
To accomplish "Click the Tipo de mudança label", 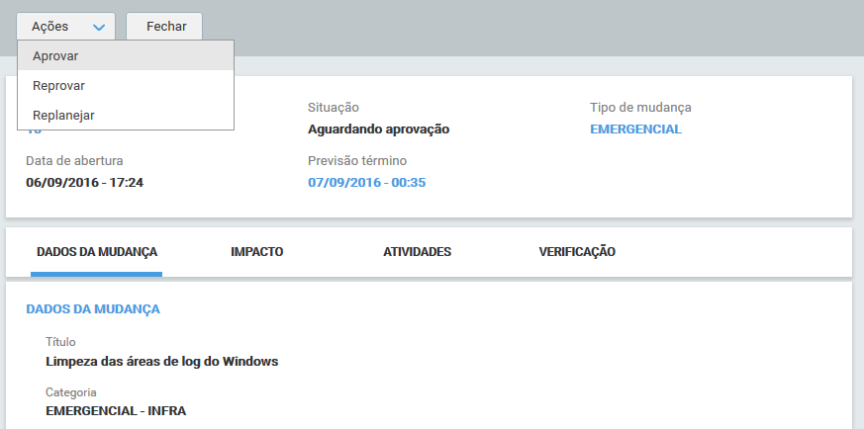I will click(639, 108).
